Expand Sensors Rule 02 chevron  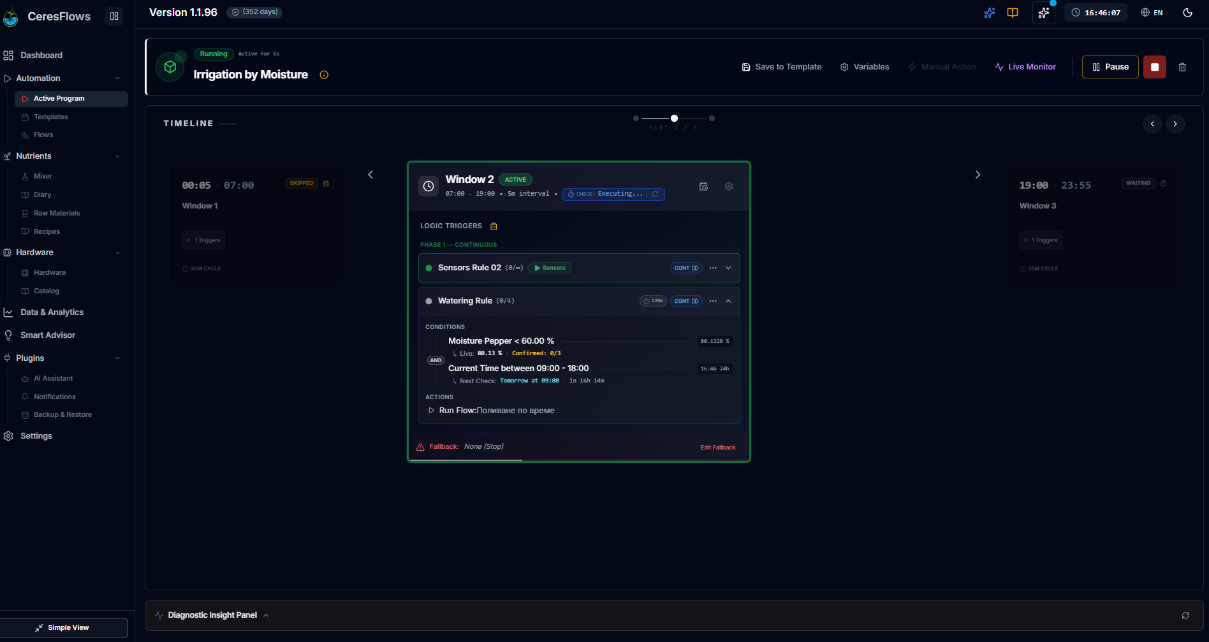pos(728,268)
